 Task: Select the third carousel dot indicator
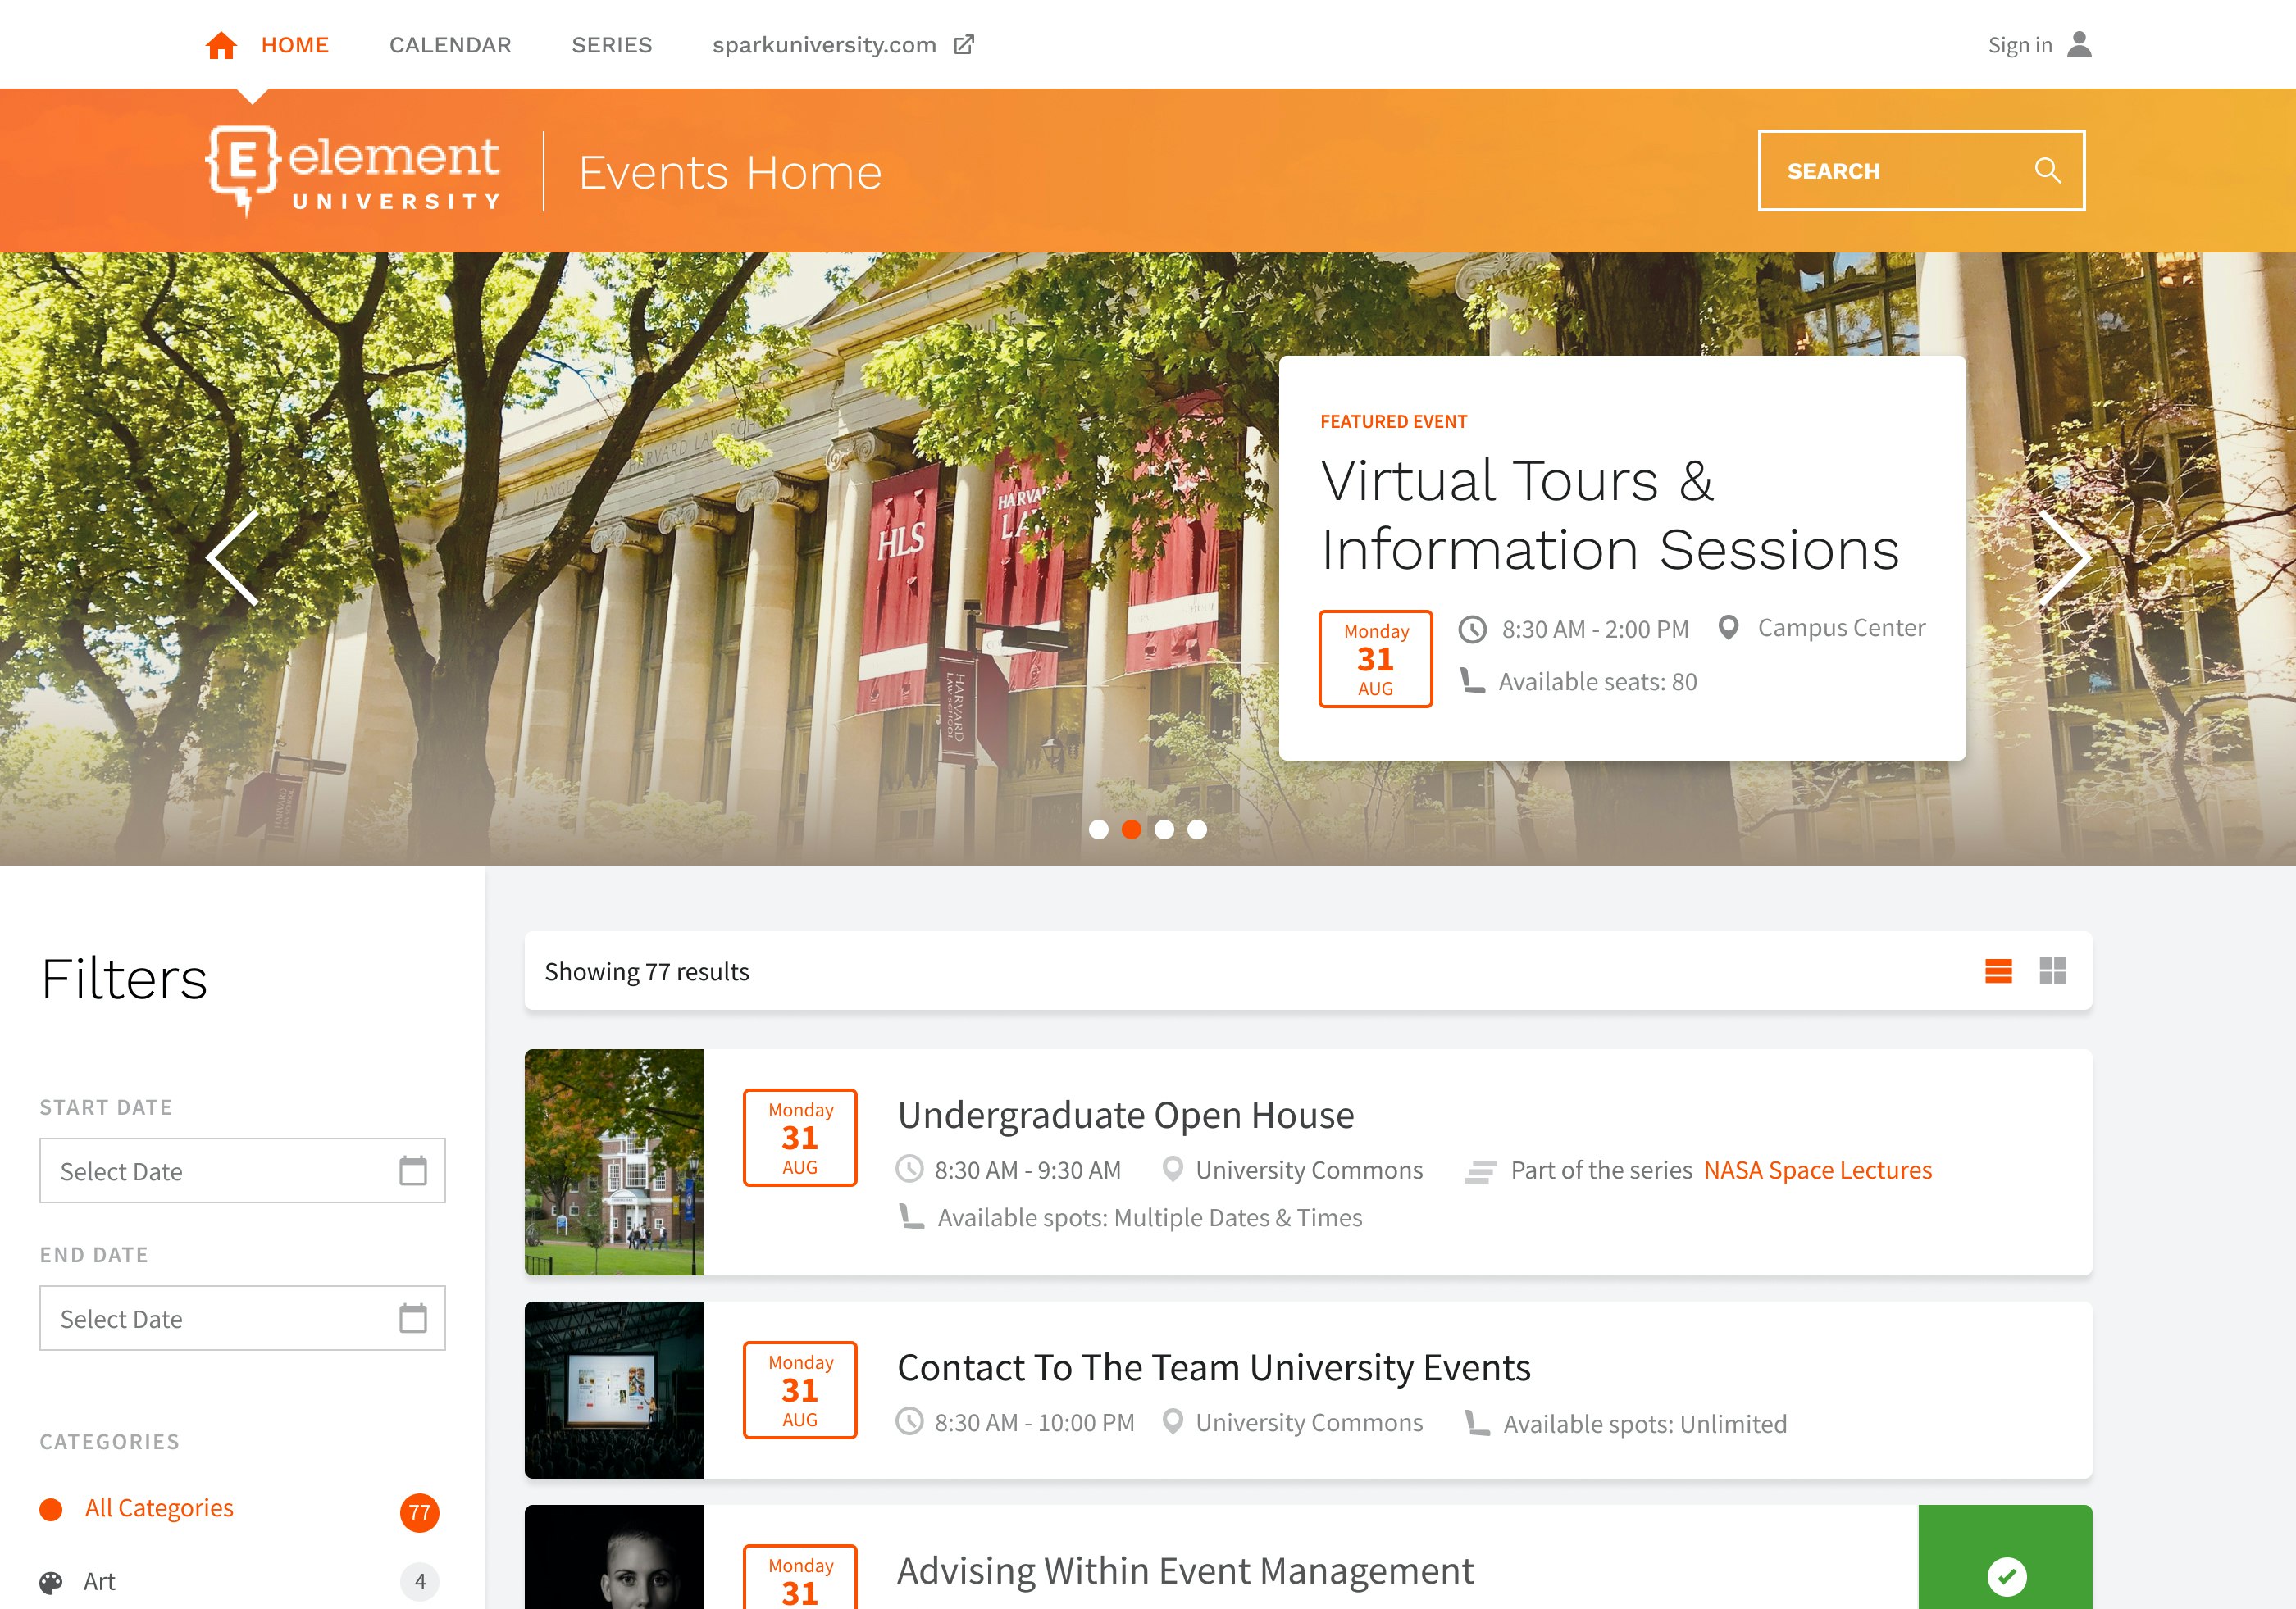click(1164, 829)
